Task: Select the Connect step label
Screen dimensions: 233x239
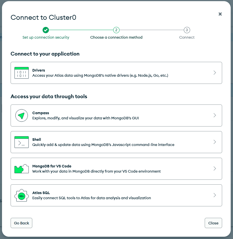Action: click(187, 37)
